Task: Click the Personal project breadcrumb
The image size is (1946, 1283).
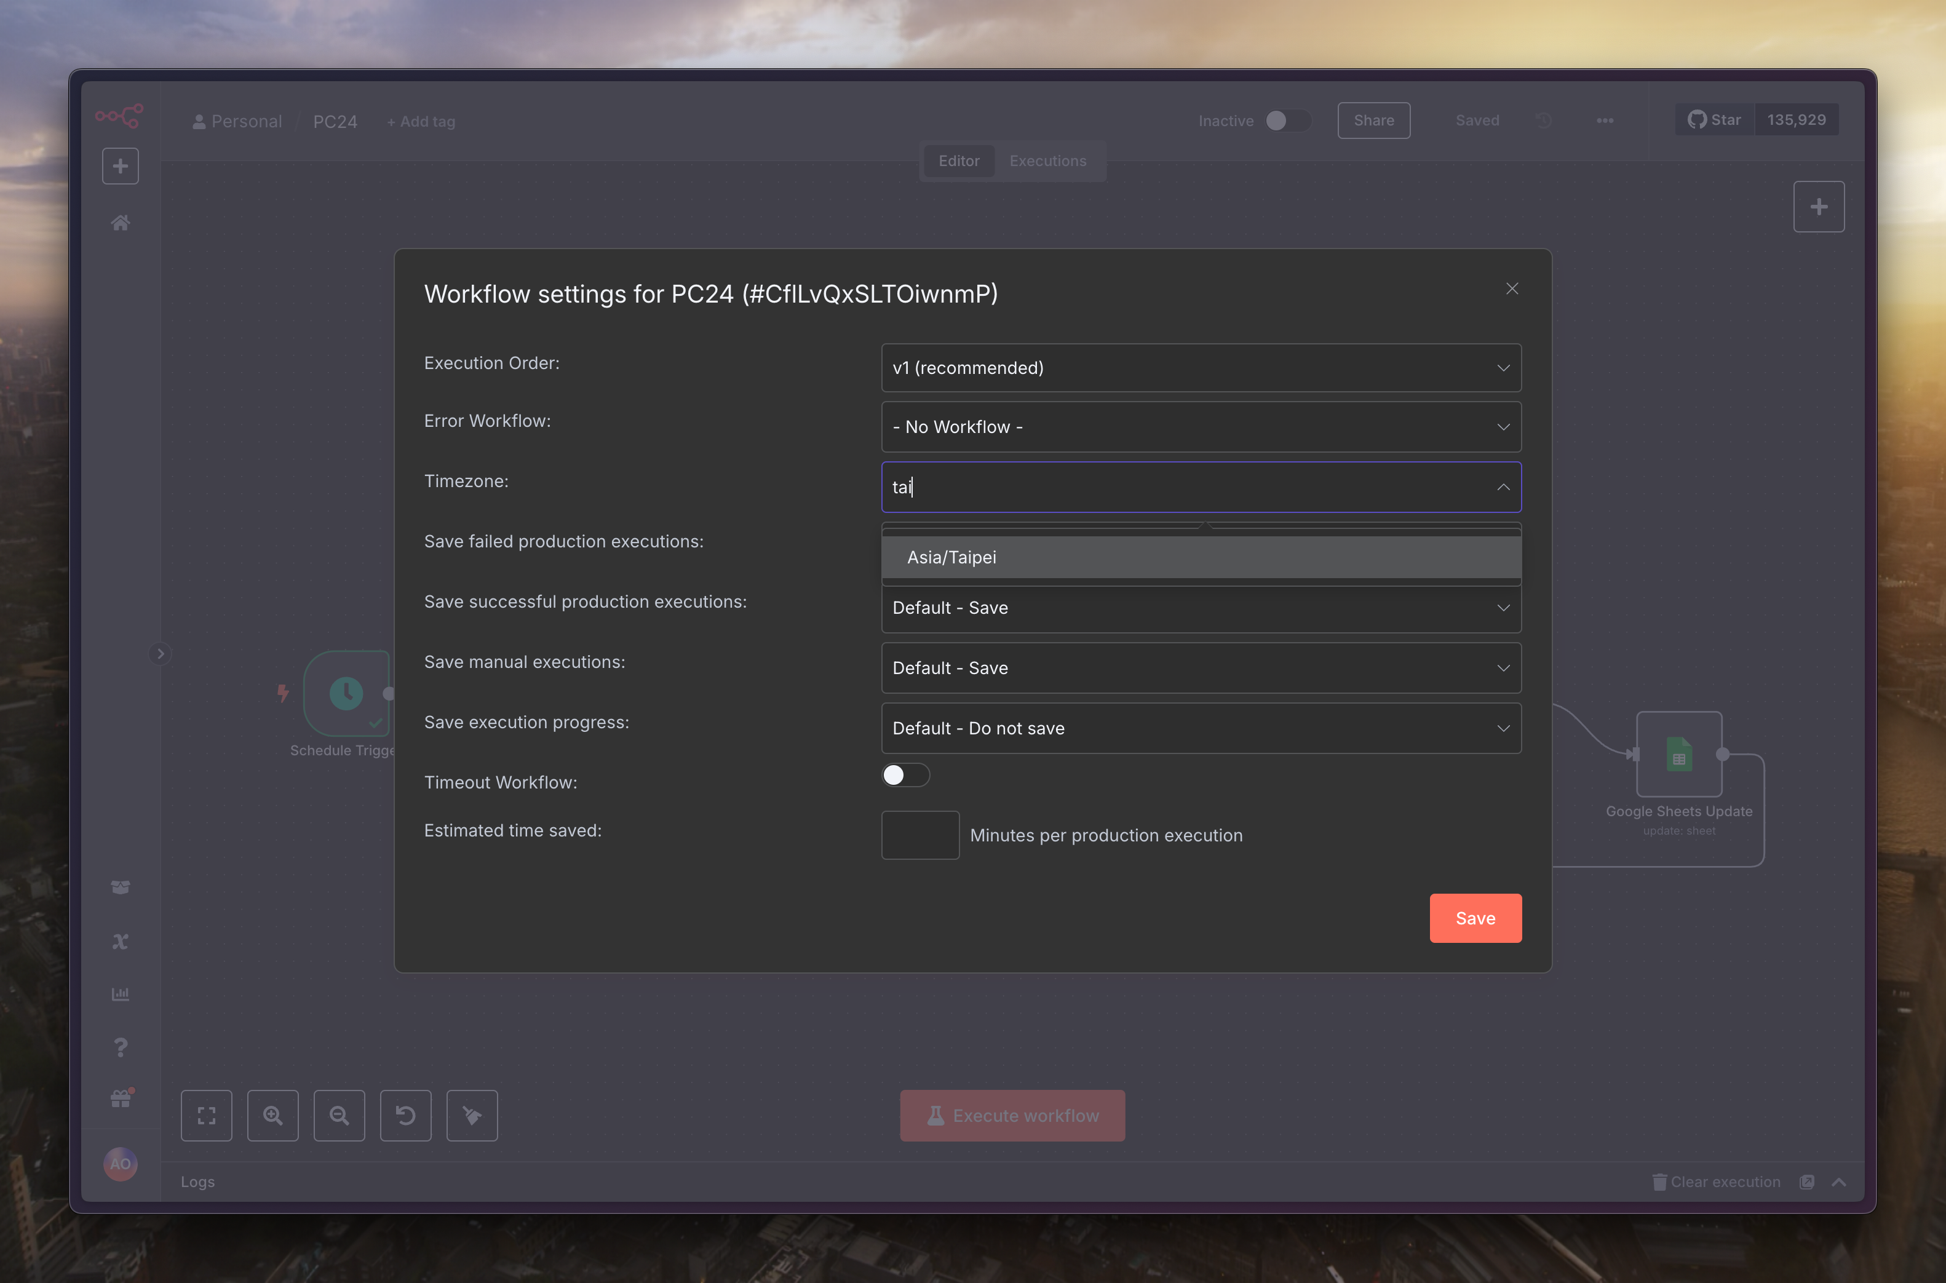Action: click(x=237, y=121)
